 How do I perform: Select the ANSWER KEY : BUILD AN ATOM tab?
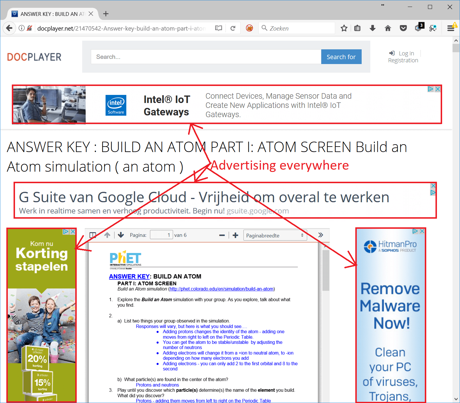53,14
